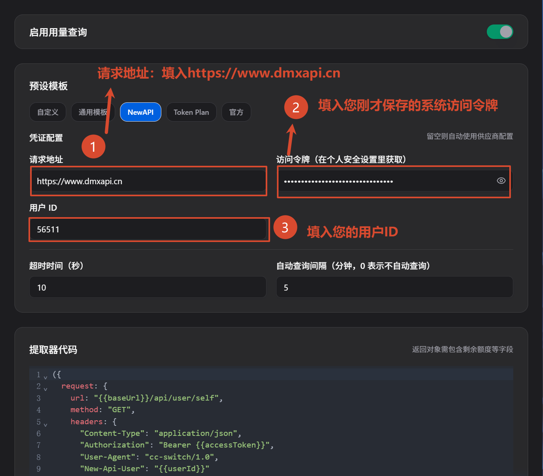543x476 pixels.
Task: Click the 留空则自动使用供应商配置 hint text
Action: (x=470, y=136)
